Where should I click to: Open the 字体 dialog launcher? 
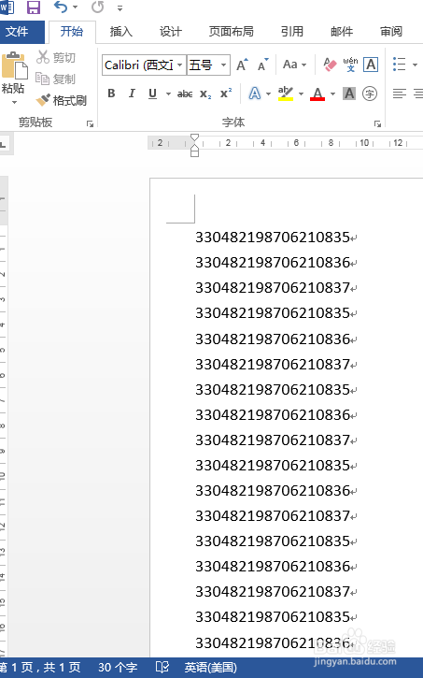click(x=377, y=124)
